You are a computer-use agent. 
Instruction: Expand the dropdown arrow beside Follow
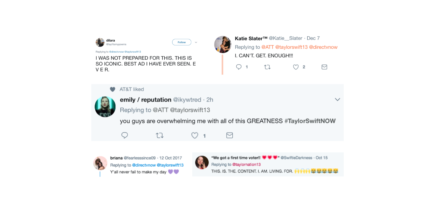tap(196, 42)
